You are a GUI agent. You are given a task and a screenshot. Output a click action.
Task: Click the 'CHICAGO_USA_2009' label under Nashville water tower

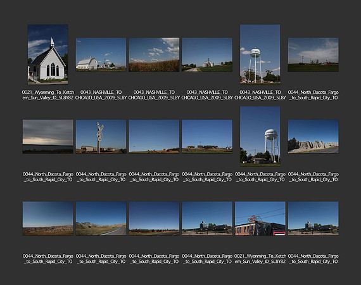coord(260,98)
